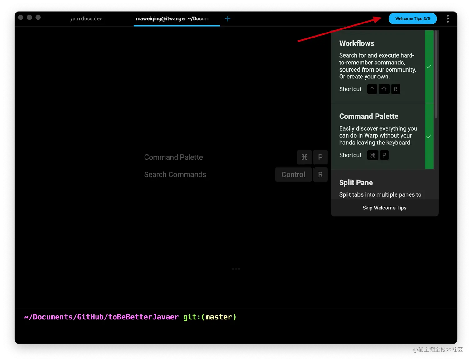This screenshot has height=362, width=472.
Task: Click the Control caret key in Workflows shortcut
Action: point(372,89)
